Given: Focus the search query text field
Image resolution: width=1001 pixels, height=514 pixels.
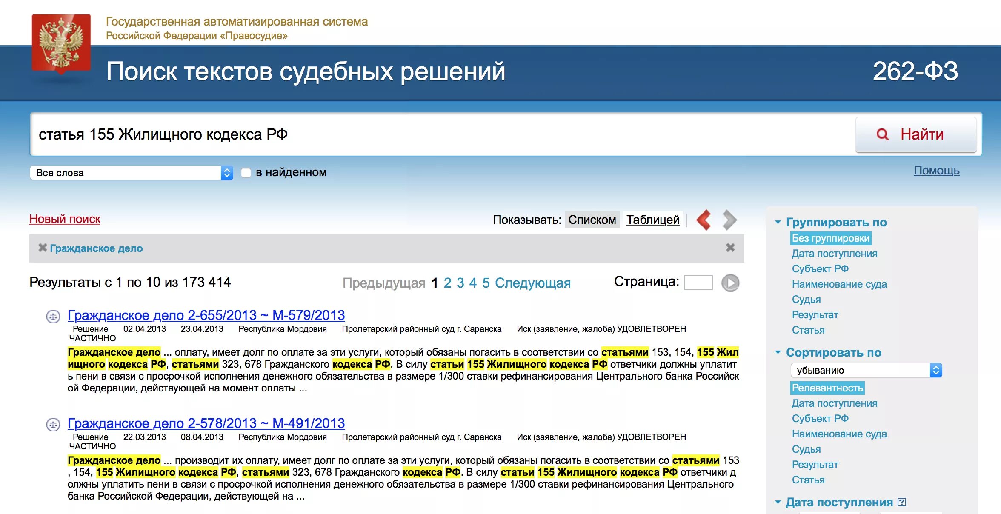Looking at the screenshot, I should (443, 134).
